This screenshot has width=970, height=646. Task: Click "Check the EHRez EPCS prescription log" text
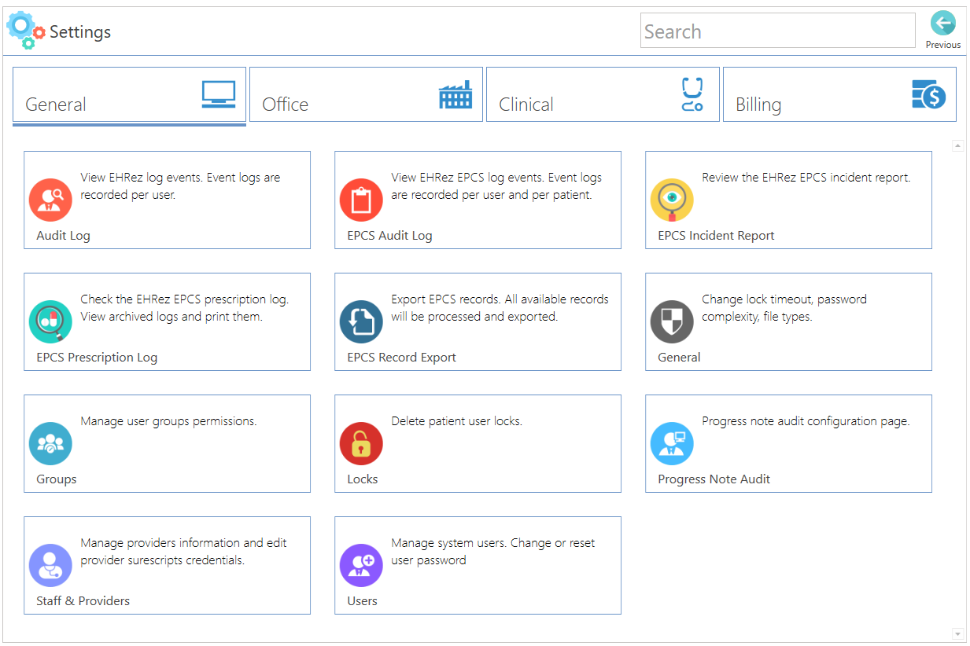(x=184, y=308)
